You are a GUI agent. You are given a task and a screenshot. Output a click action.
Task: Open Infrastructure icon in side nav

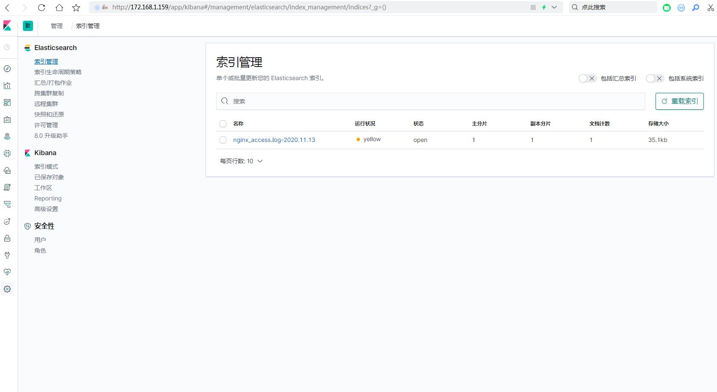pyautogui.click(x=7, y=170)
